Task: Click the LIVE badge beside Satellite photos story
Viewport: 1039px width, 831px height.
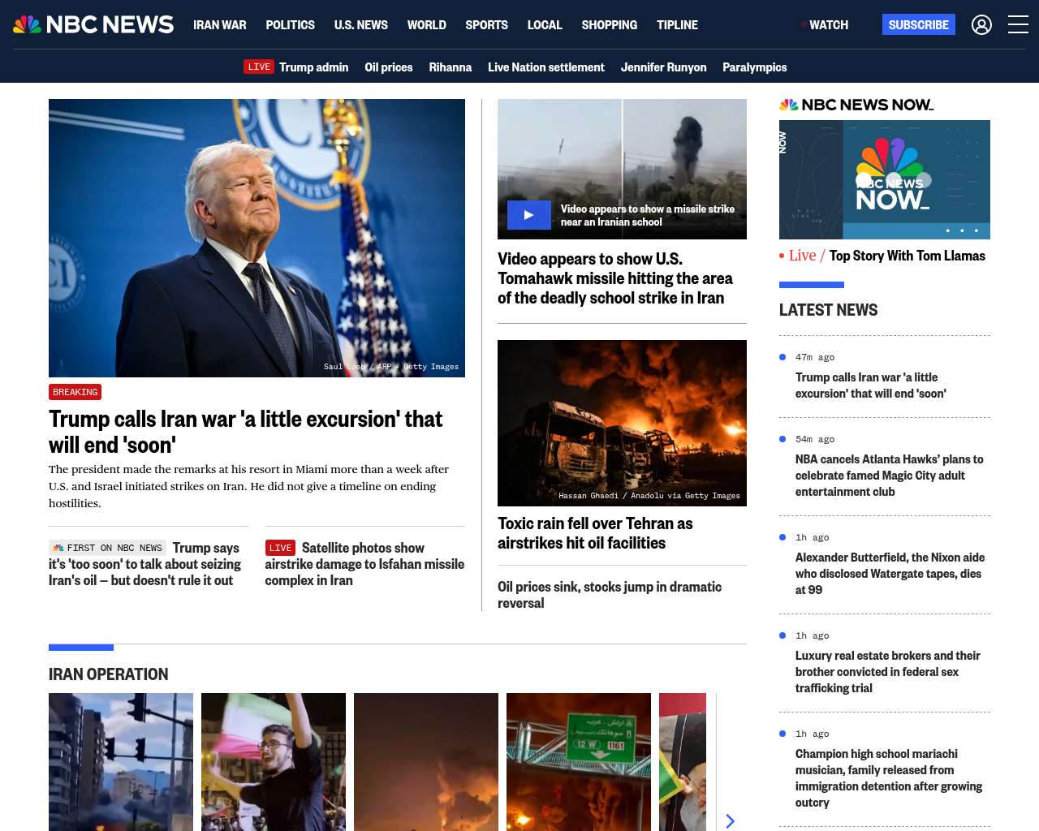Action: click(x=280, y=548)
